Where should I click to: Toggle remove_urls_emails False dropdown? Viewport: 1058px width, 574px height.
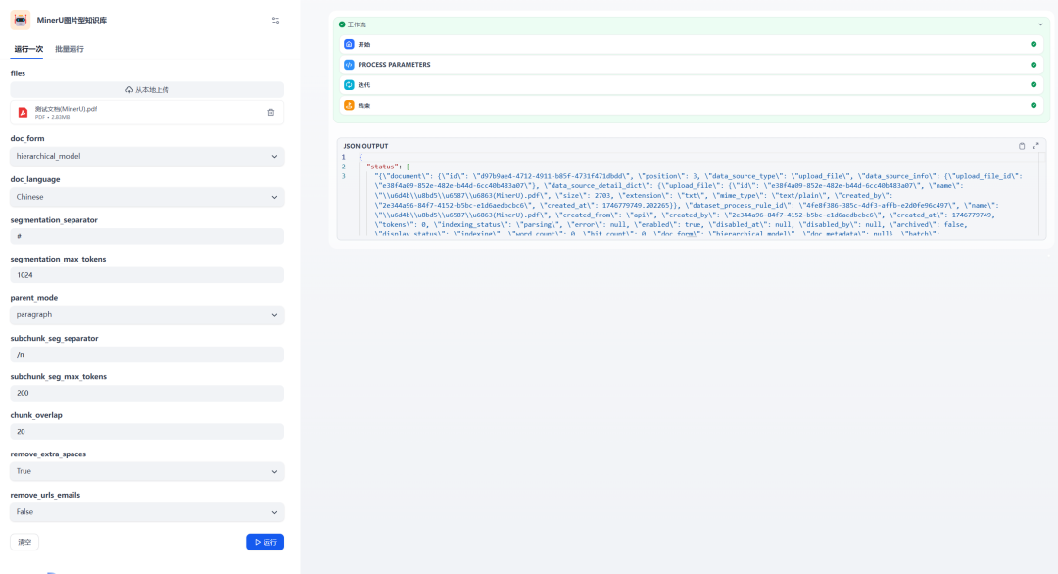tap(147, 512)
